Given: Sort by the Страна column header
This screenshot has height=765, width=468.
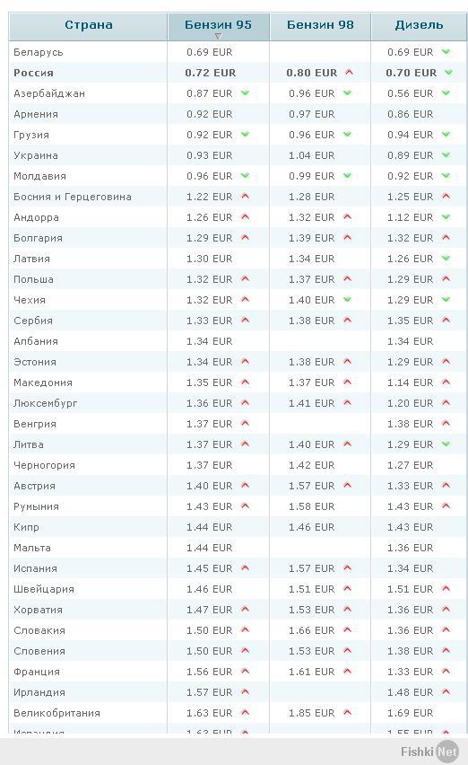Looking at the screenshot, I should point(89,25).
